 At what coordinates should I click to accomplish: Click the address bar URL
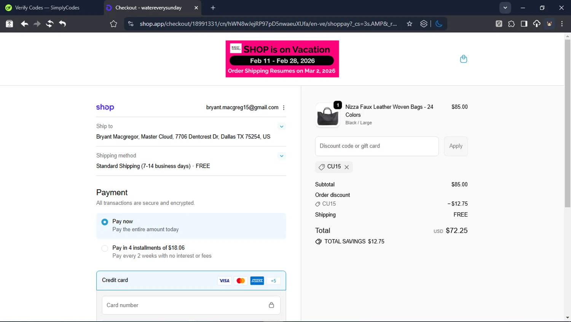[x=268, y=24]
